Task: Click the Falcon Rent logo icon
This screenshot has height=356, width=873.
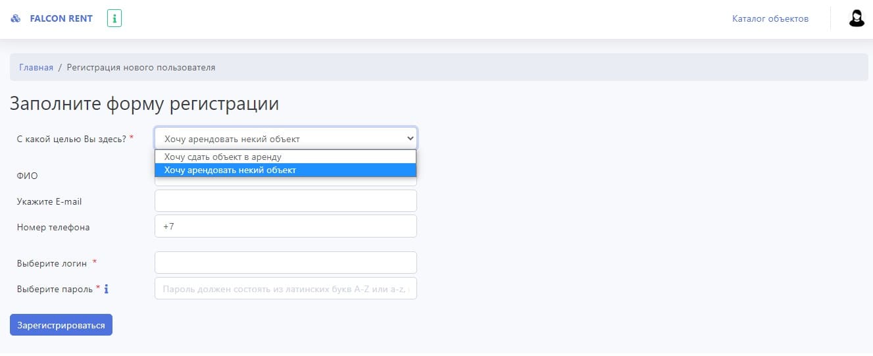Action: (16, 18)
